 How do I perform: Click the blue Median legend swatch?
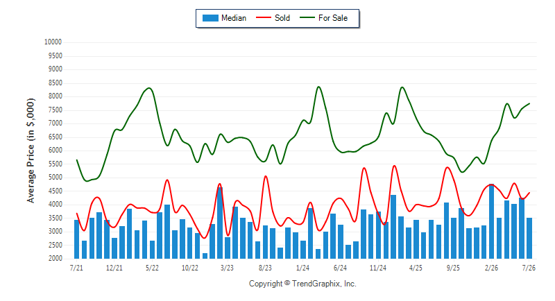tap(210, 18)
